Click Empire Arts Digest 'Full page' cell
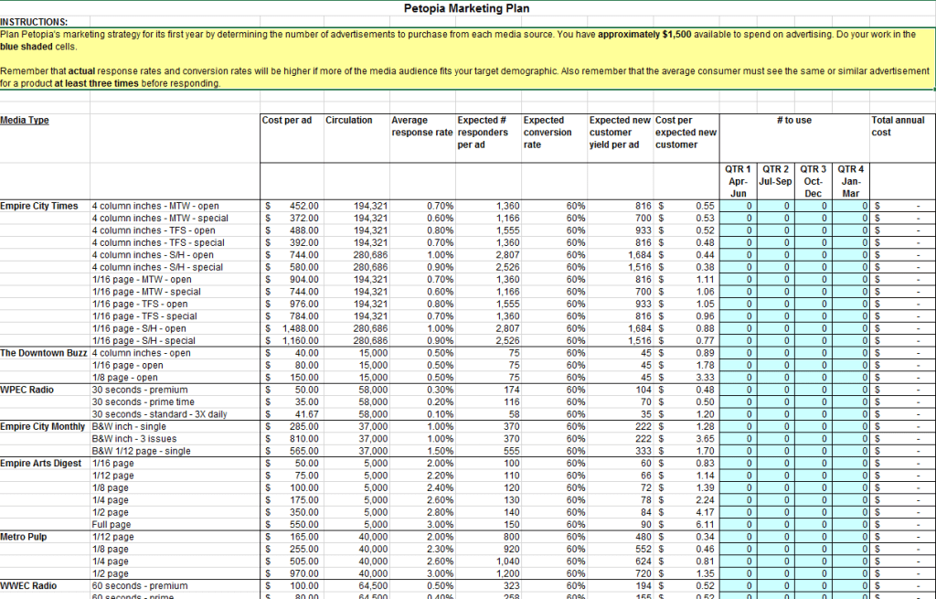936x599 pixels. click(x=113, y=525)
